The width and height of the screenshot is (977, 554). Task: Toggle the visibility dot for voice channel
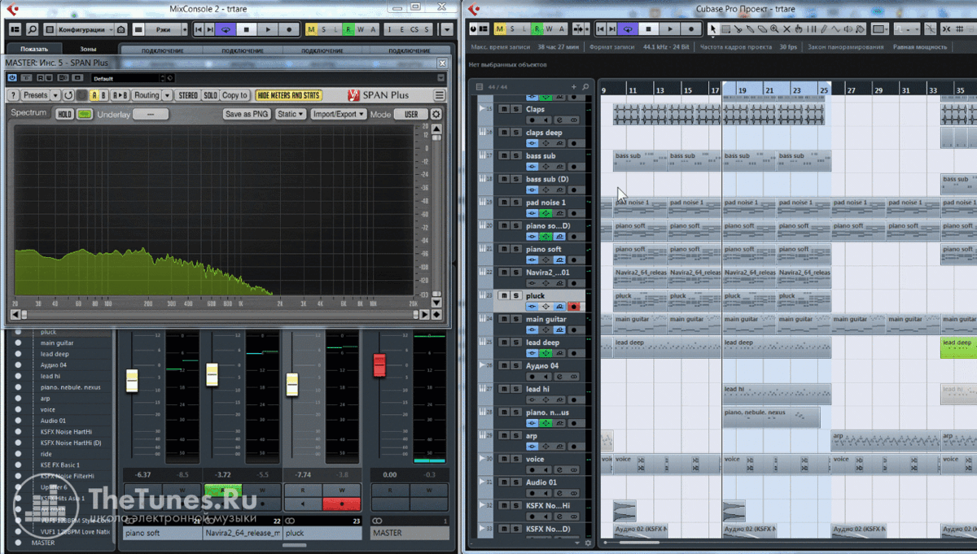tap(18, 409)
